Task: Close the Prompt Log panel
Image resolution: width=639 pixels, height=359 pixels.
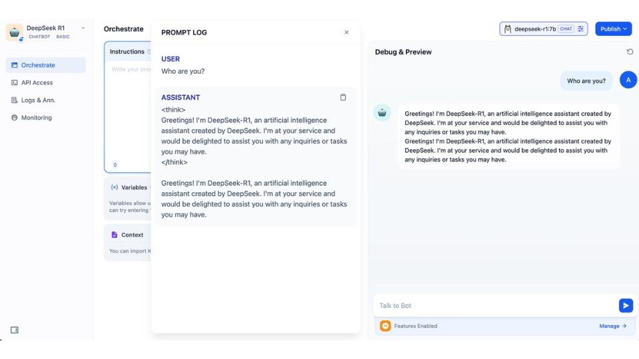Action: pos(346,32)
